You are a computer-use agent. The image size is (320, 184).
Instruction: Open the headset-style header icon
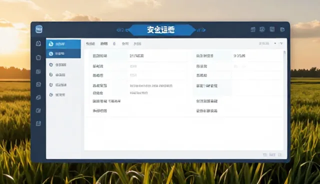(262, 29)
